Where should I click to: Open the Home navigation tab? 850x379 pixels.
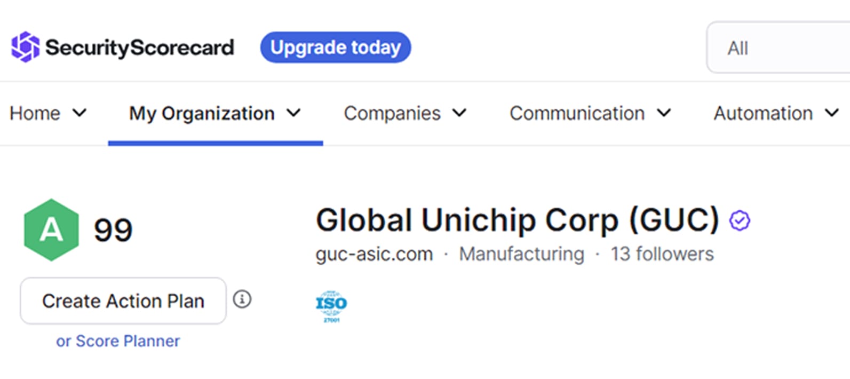click(x=35, y=113)
